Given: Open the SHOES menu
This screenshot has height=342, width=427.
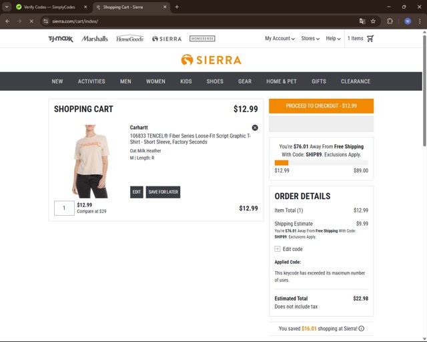Looking at the screenshot, I should click(x=215, y=81).
